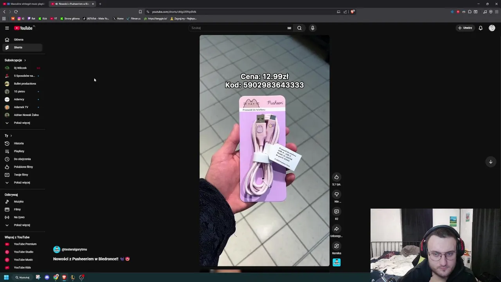This screenshot has width=501, height=282.
Task: Open YouTube Kids link
Action: pyautogui.click(x=22, y=268)
